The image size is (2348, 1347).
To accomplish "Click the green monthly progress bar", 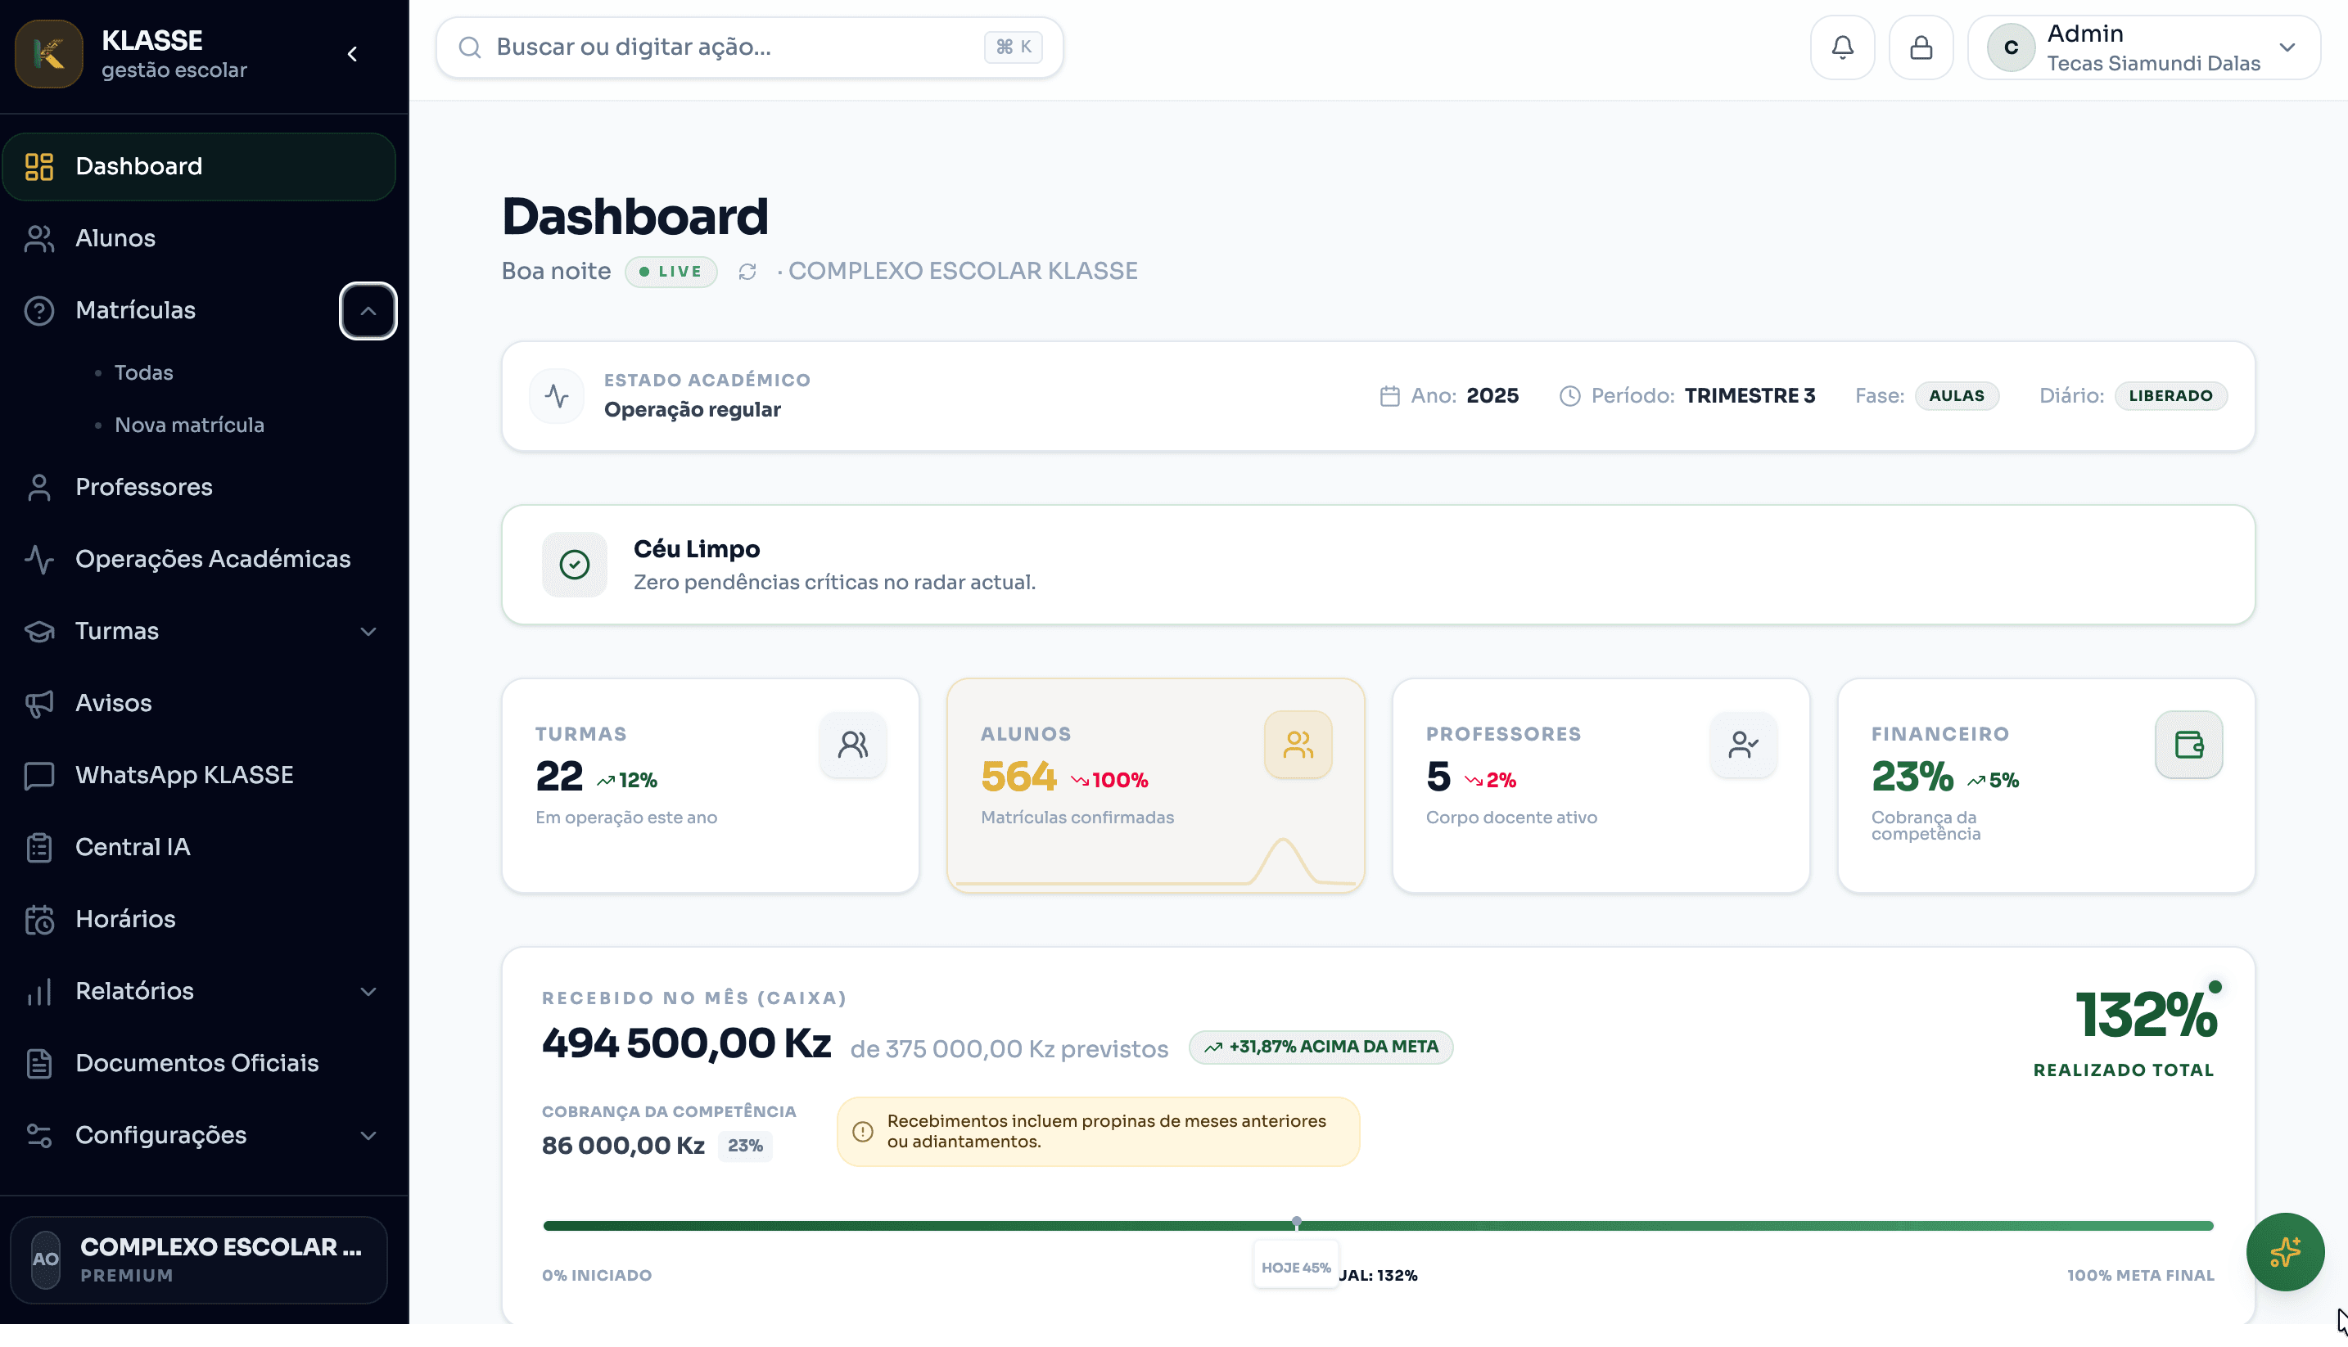I will (1377, 1226).
